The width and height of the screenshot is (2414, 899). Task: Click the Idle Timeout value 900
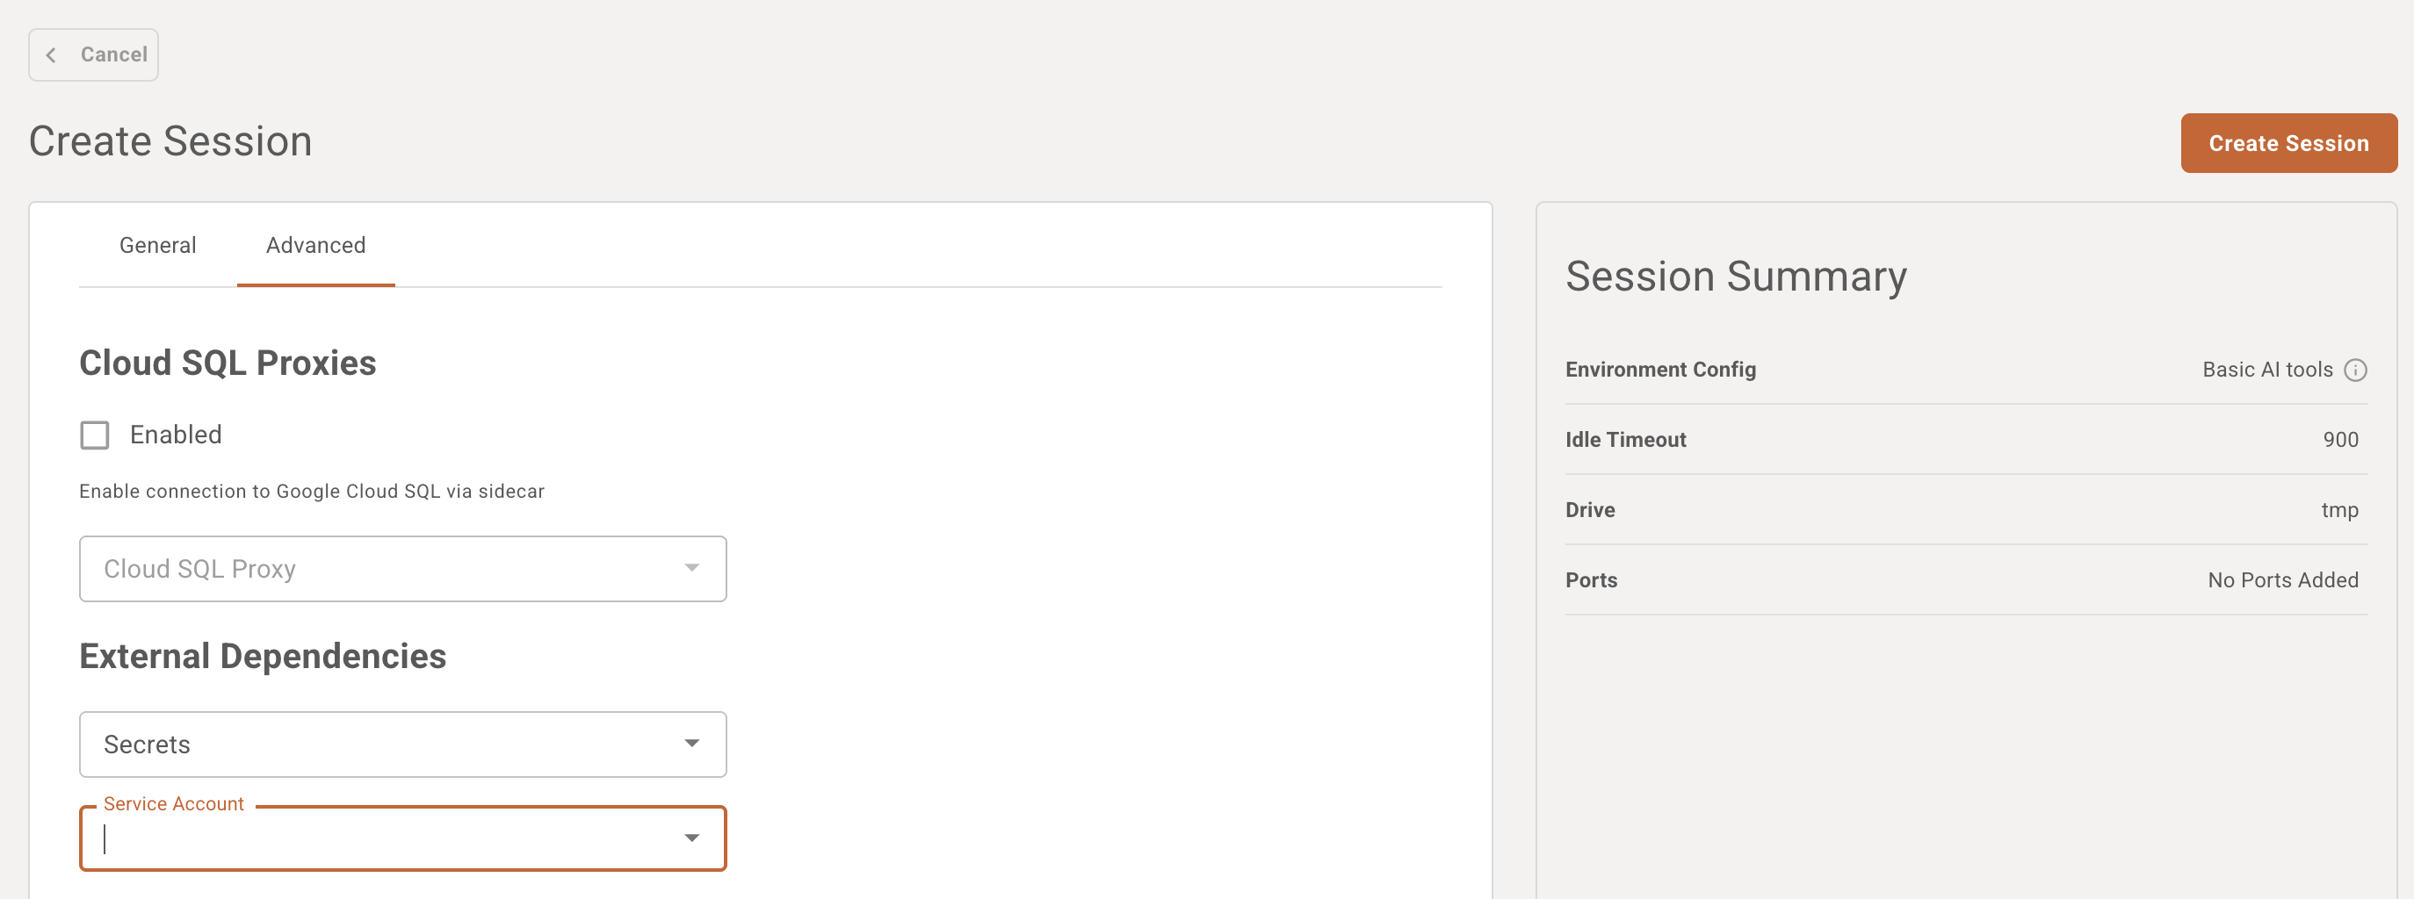pos(2340,440)
